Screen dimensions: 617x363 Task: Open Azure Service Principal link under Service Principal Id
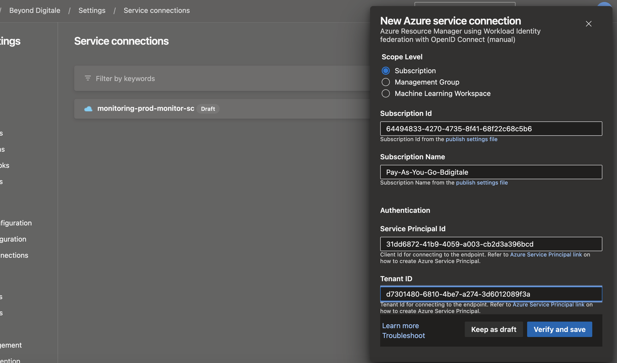(546, 254)
